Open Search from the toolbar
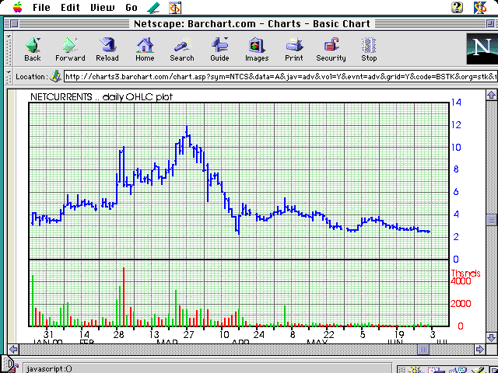498x373 pixels. click(x=182, y=49)
